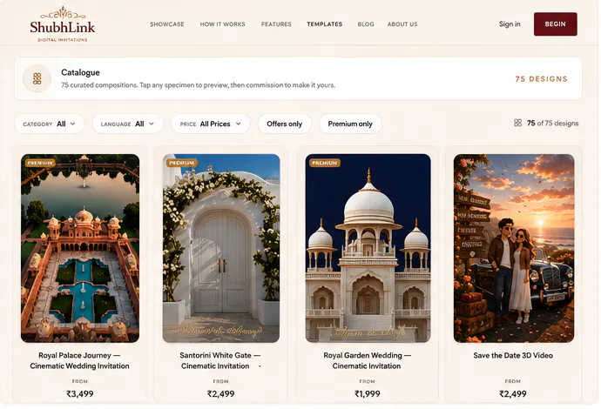Screen dimensions: 601x409
Task: Click the Premium badge on Royal Garden card
Action: pyautogui.click(x=325, y=163)
